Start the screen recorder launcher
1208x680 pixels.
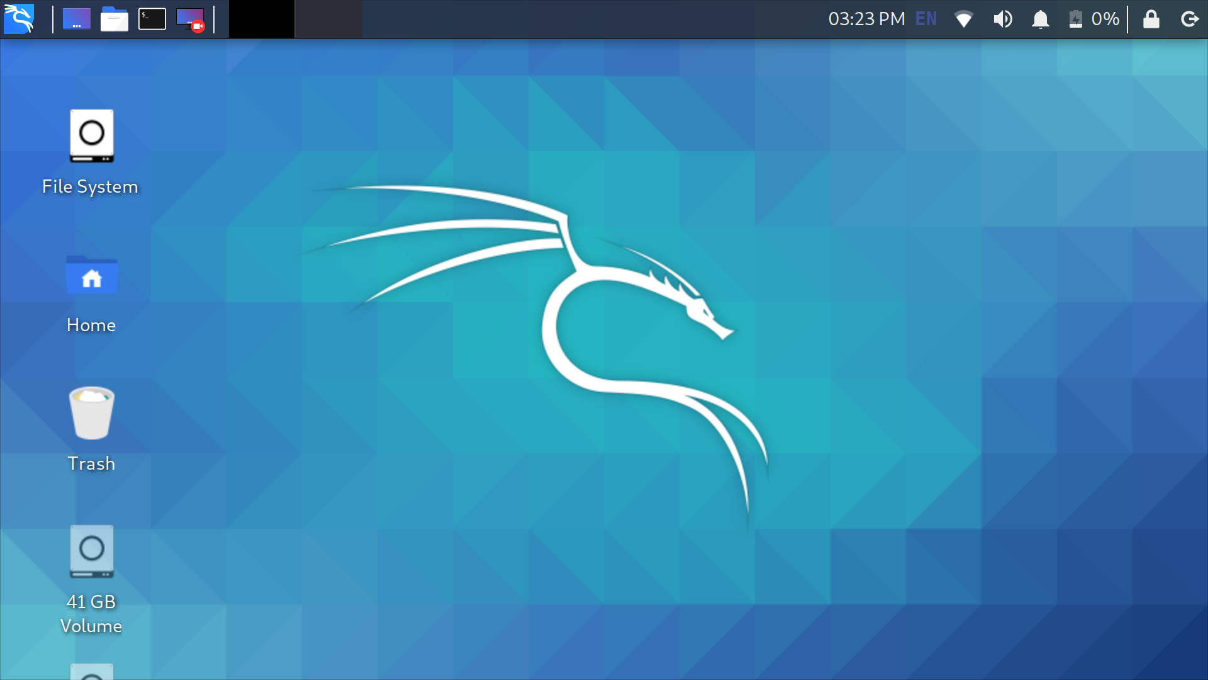click(x=190, y=19)
